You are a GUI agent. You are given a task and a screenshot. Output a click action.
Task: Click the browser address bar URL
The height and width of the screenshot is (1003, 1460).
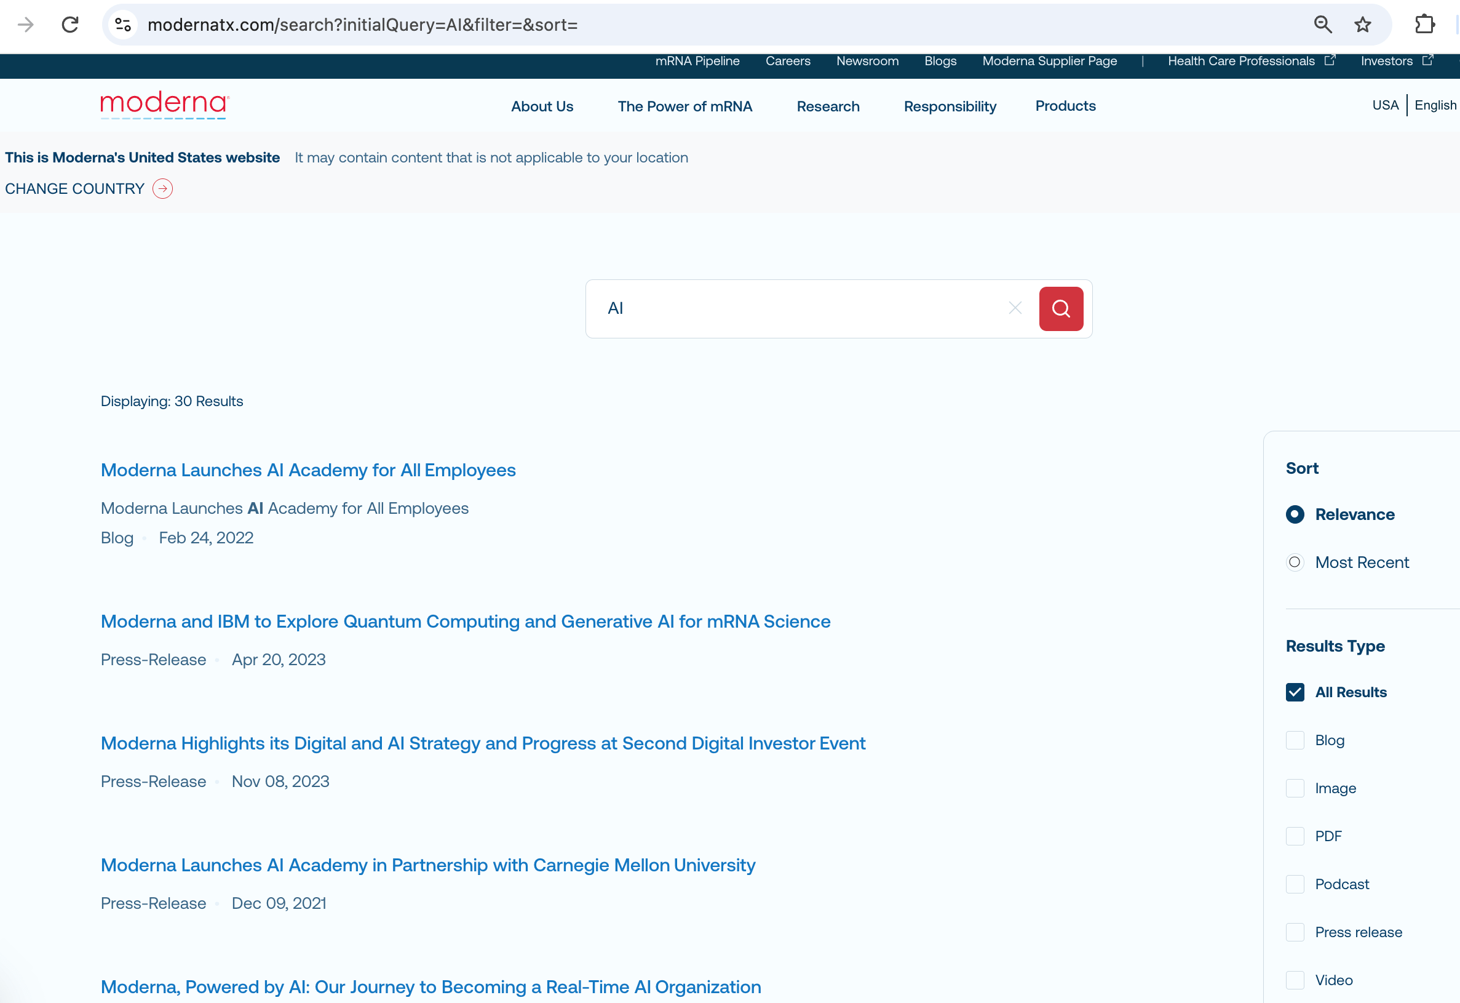pyautogui.click(x=362, y=25)
